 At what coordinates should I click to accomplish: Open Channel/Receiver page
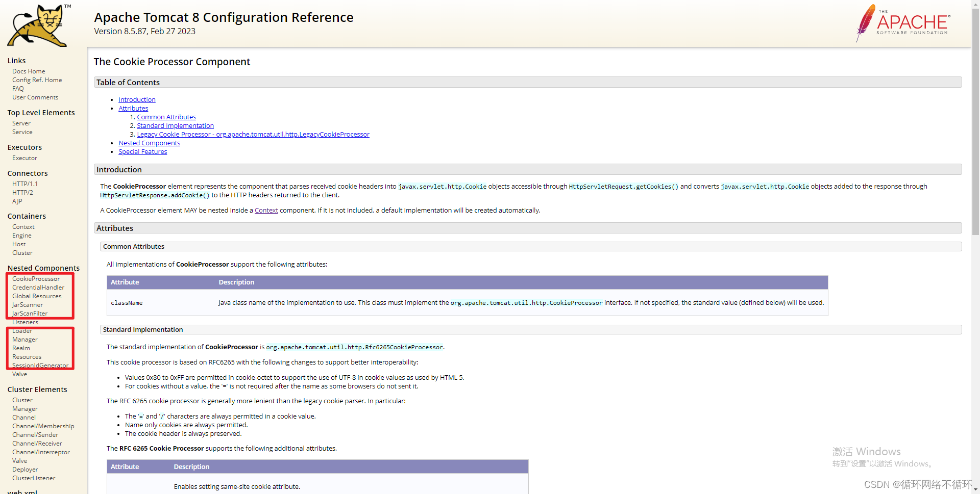tap(37, 444)
